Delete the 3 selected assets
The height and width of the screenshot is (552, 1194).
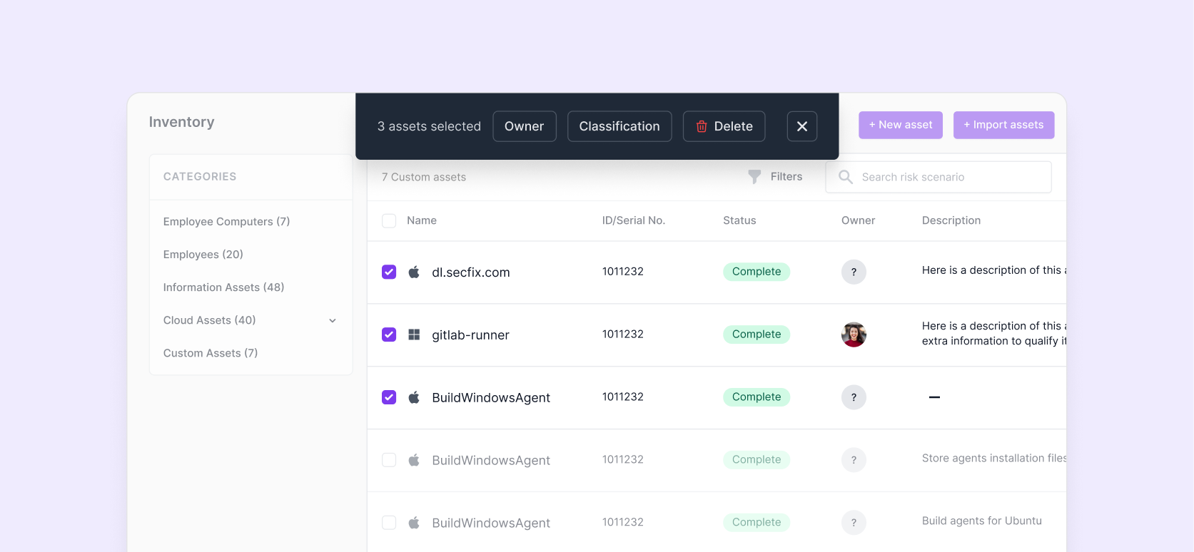(x=724, y=126)
